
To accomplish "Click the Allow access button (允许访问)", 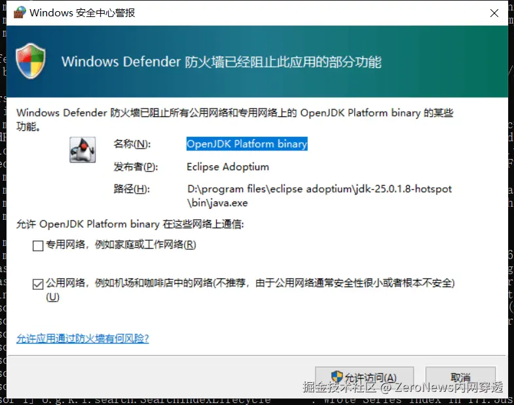I will [364, 378].
